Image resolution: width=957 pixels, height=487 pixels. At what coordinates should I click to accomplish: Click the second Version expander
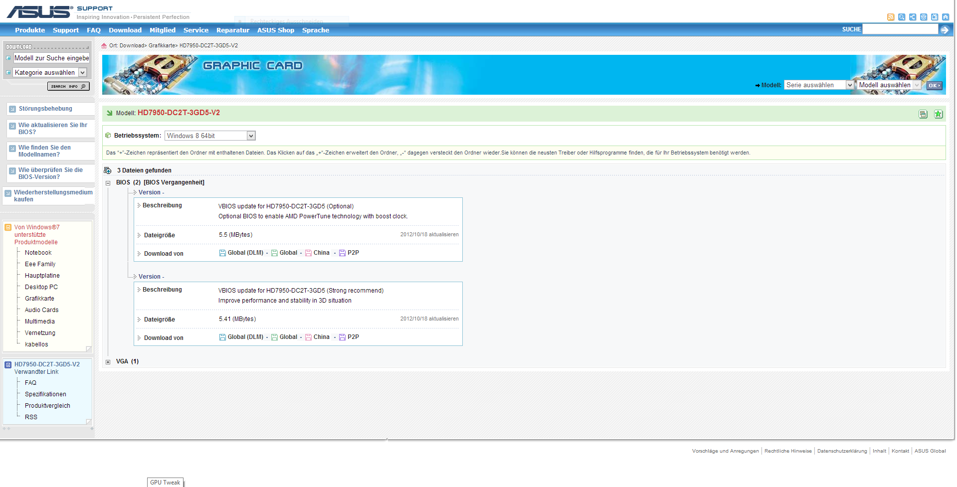tap(135, 277)
